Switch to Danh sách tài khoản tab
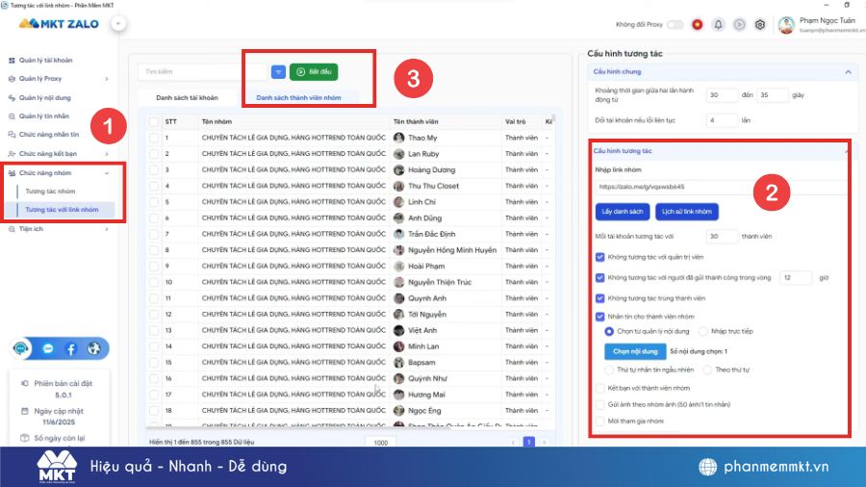Screen dimensions: 866x487 [x=188, y=98]
